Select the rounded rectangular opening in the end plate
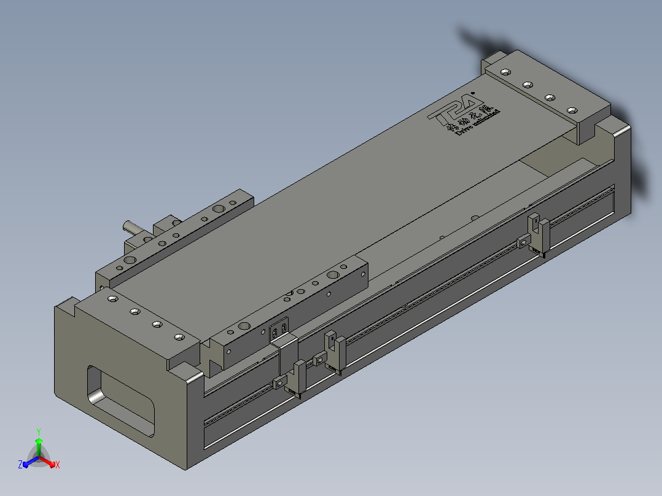Screen dimensions: 662x496 (x=121, y=401)
